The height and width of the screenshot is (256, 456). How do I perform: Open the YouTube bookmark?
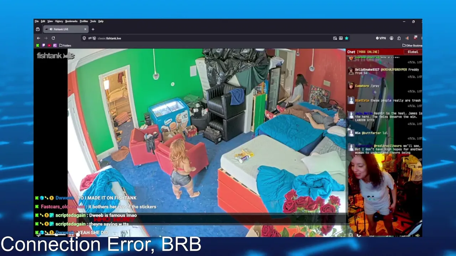tap(49, 46)
